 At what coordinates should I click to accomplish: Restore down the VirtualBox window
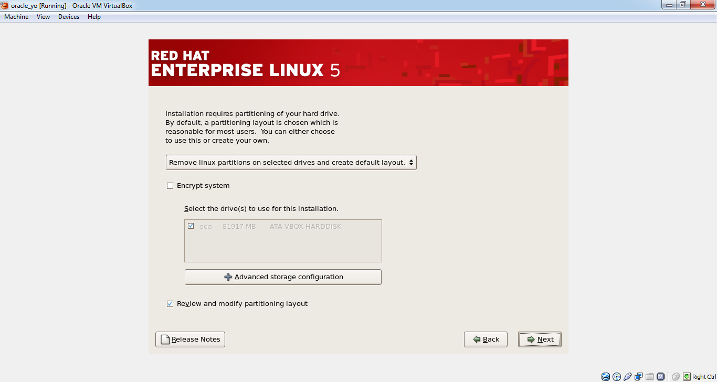tap(682, 5)
